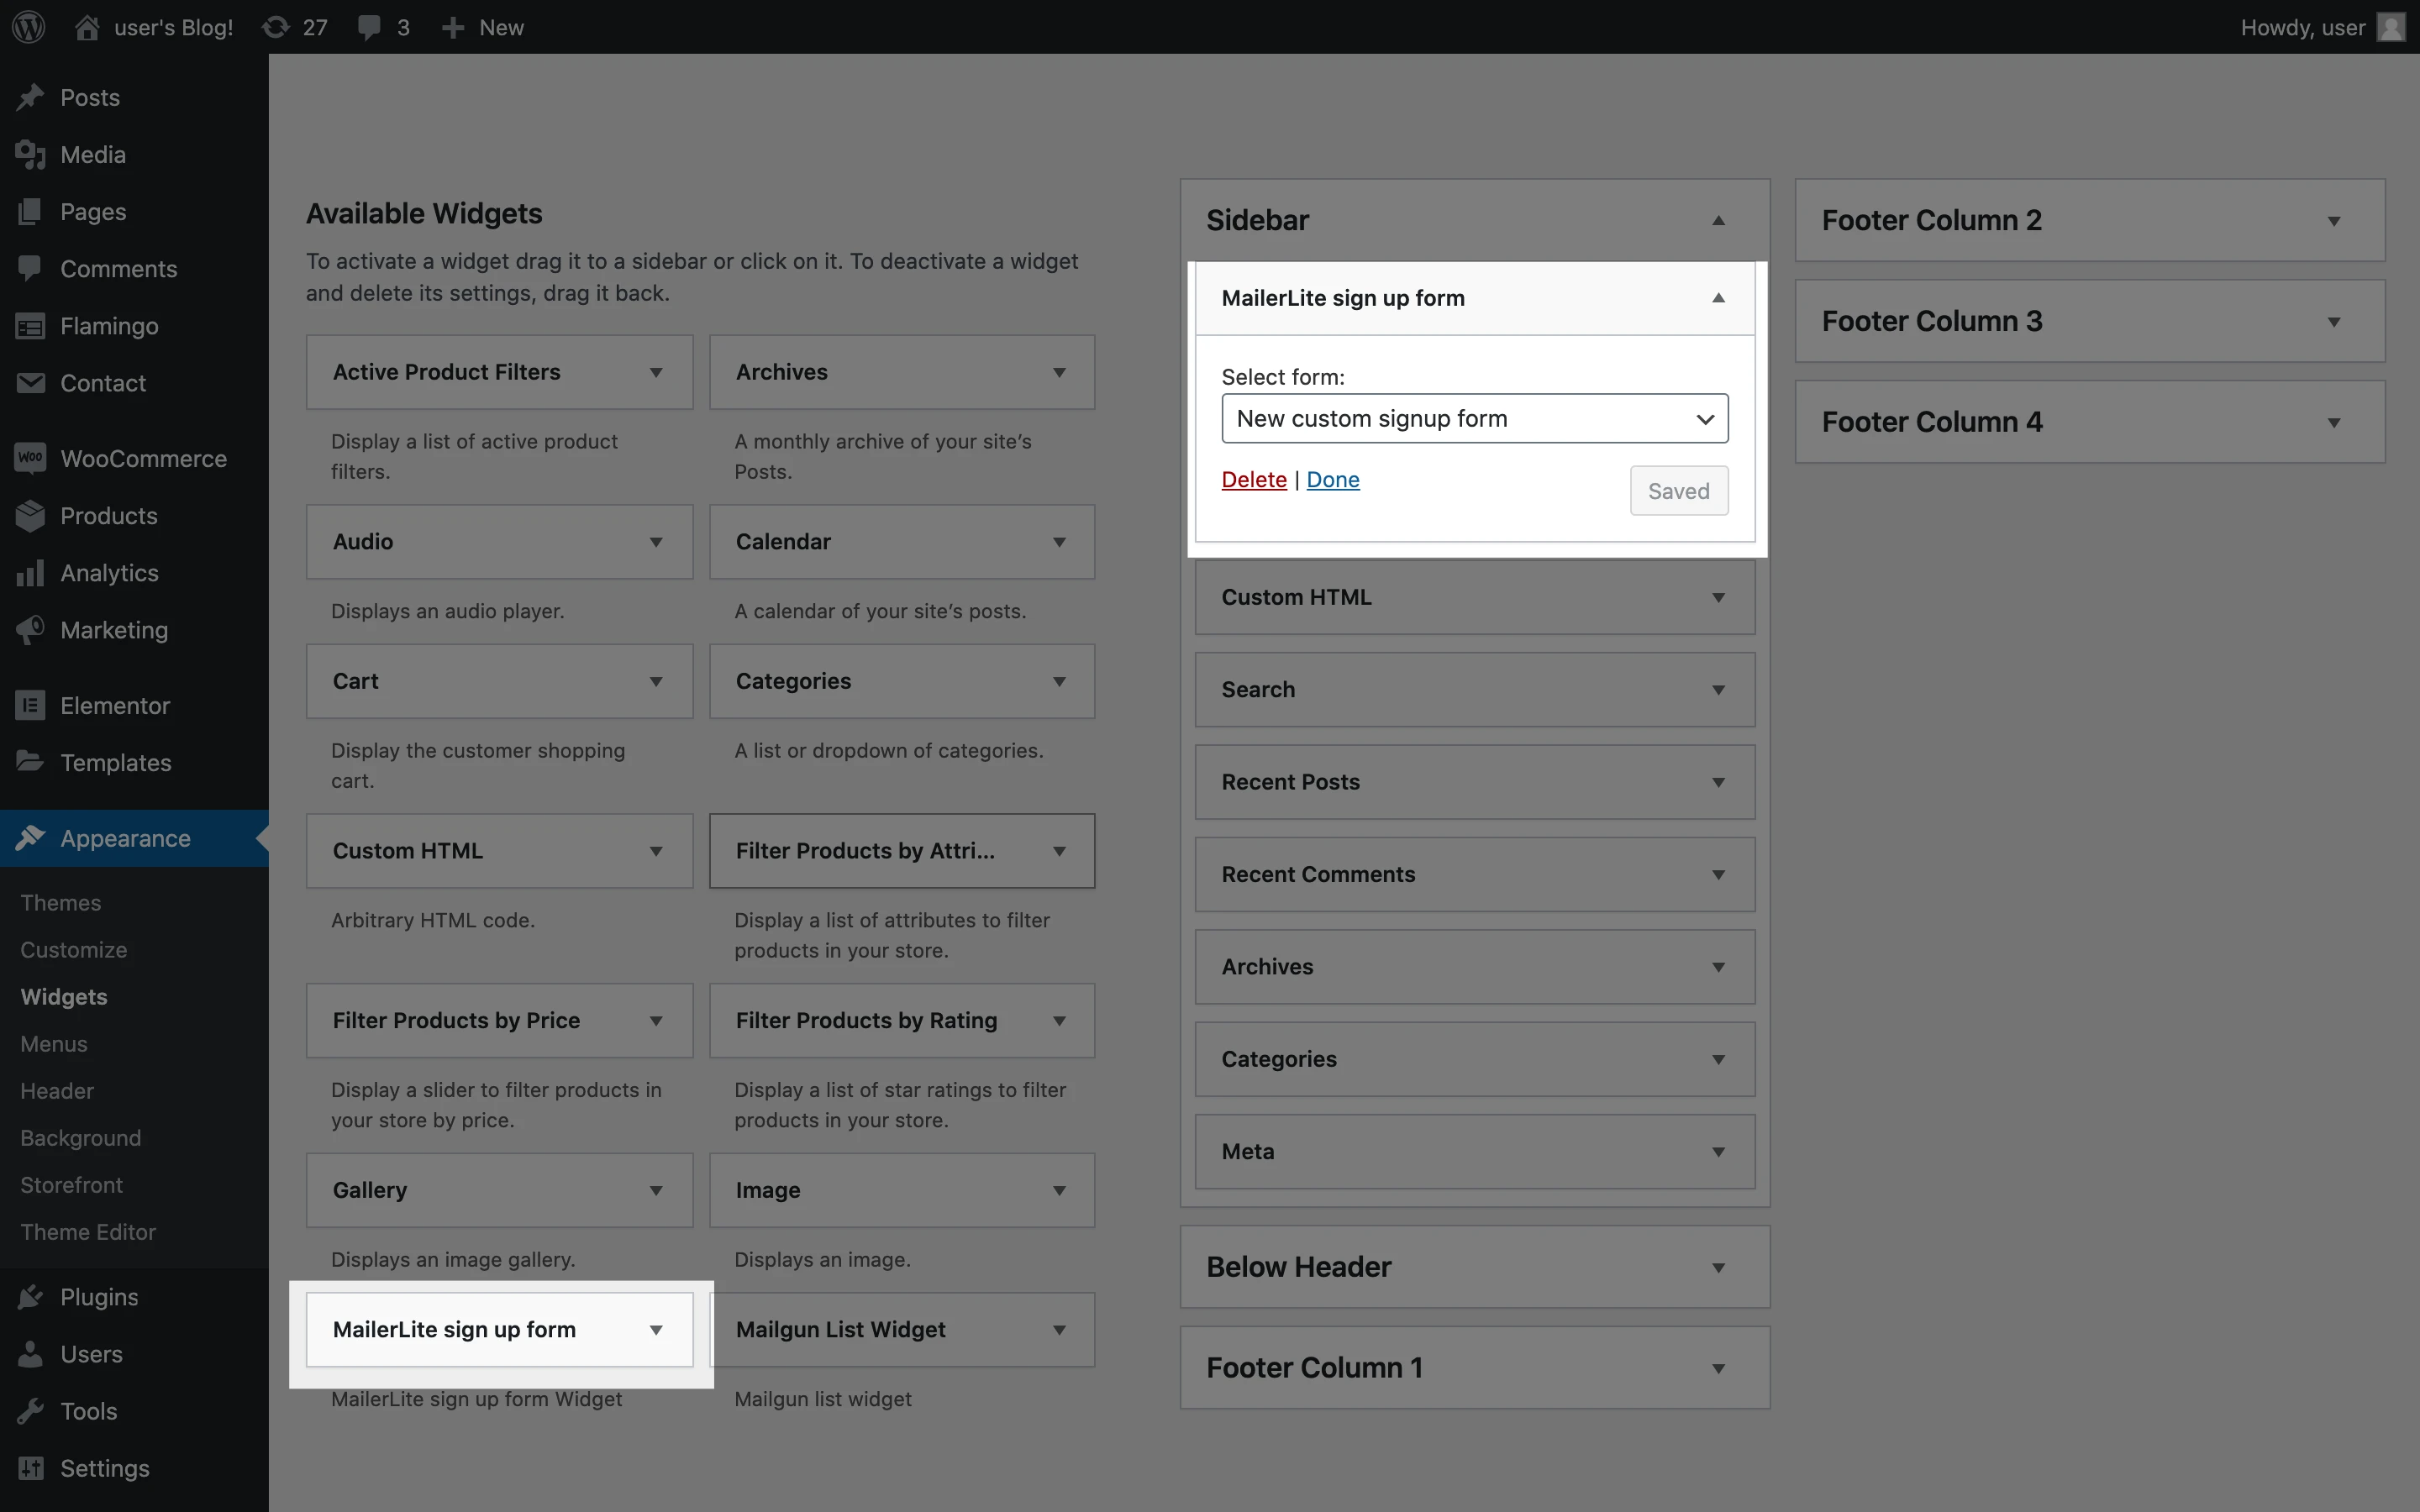Image resolution: width=2420 pixels, height=1512 pixels.
Task: Expand the Footer Column 2 area
Action: (x=2332, y=220)
